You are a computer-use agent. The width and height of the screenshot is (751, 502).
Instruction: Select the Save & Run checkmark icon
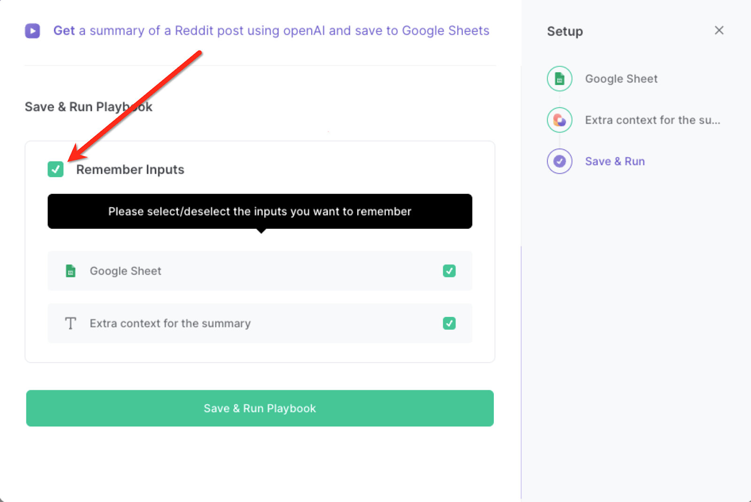point(559,161)
